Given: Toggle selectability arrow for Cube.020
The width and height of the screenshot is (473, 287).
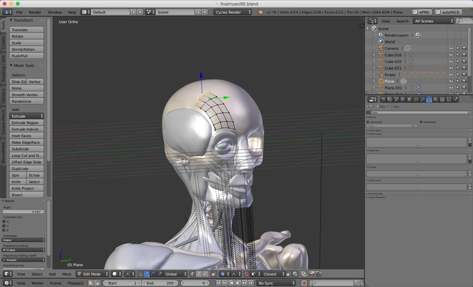Looking at the screenshot, I should 457,61.
